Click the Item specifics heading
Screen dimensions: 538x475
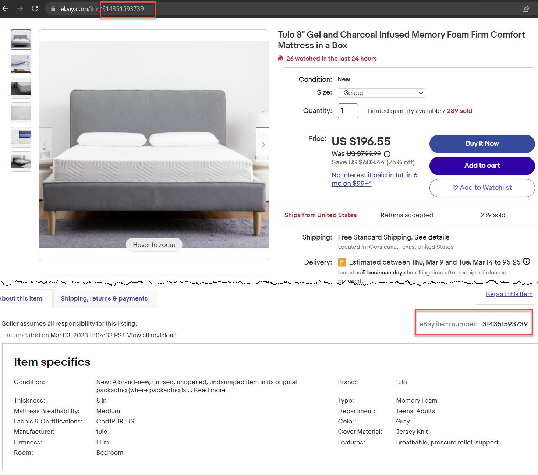52,362
